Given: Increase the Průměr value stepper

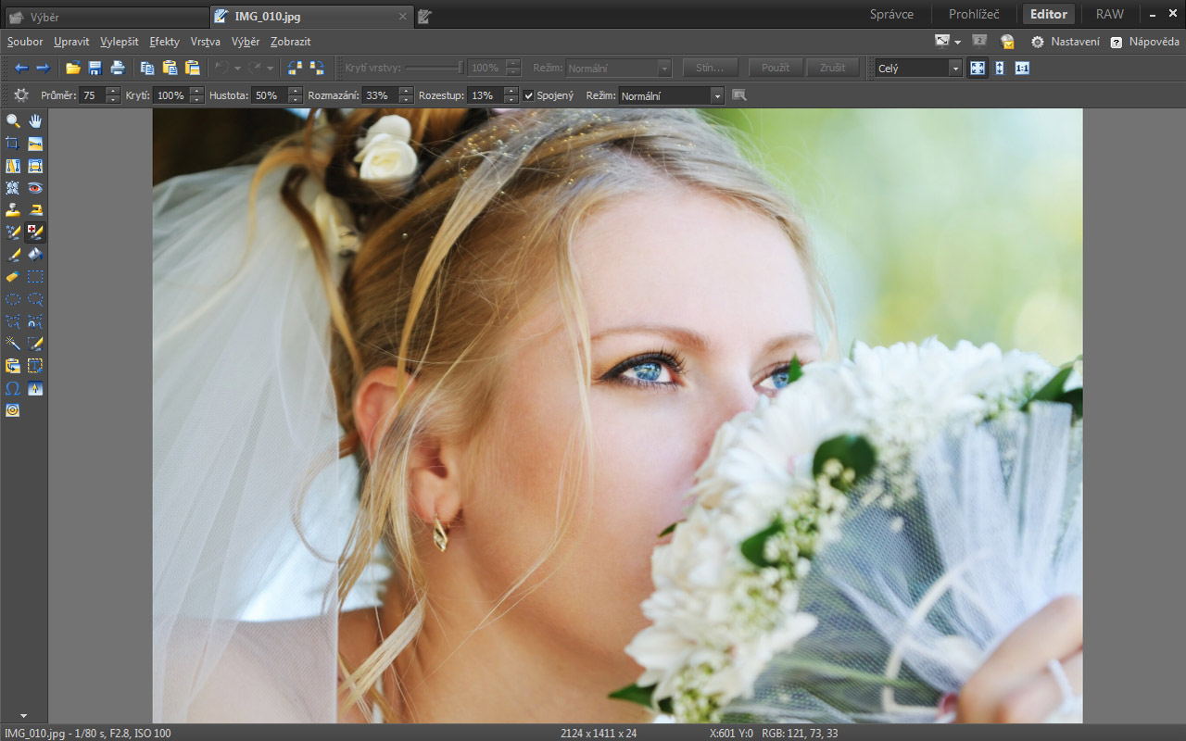Looking at the screenshot, I should 113,91.
